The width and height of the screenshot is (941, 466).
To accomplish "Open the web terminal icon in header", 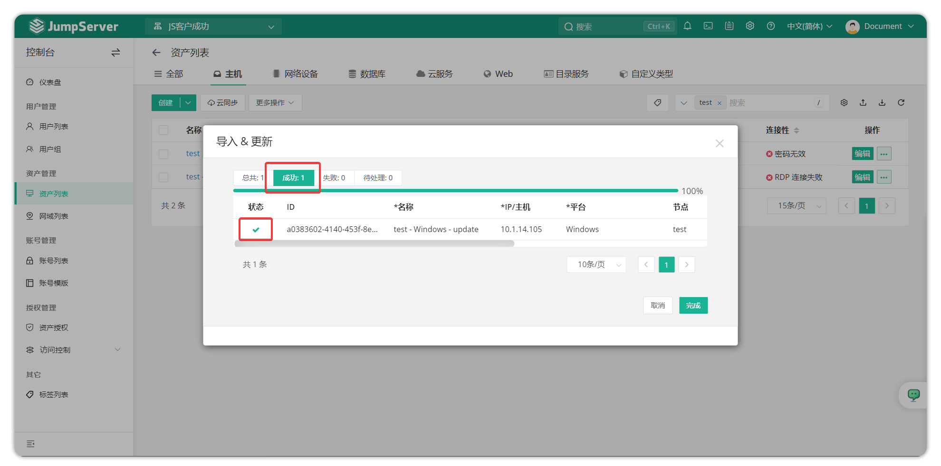I will tap(708, 26).
